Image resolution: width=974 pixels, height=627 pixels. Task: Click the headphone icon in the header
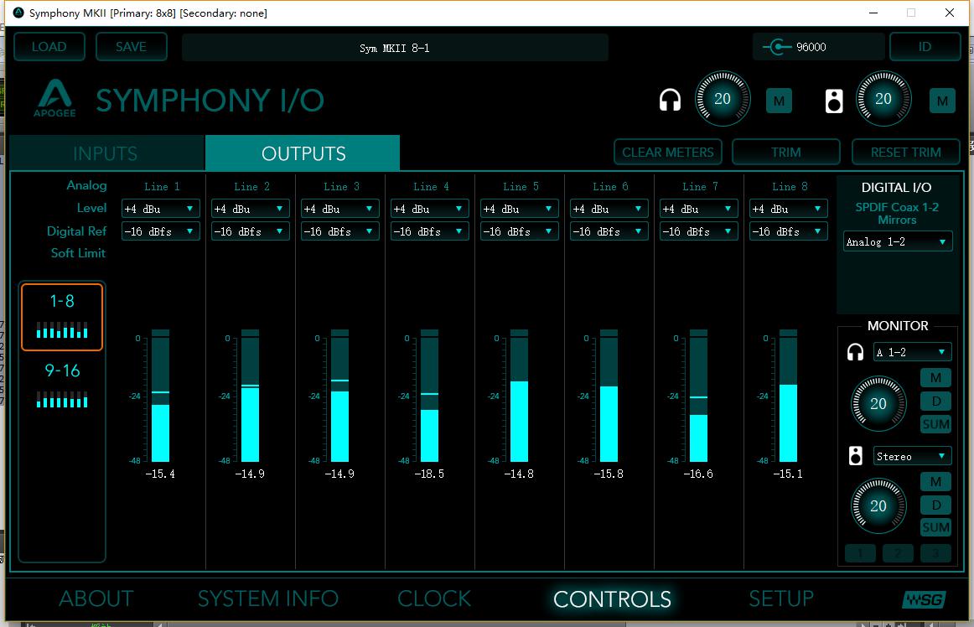pyautogui.click(x=670, y=101)
